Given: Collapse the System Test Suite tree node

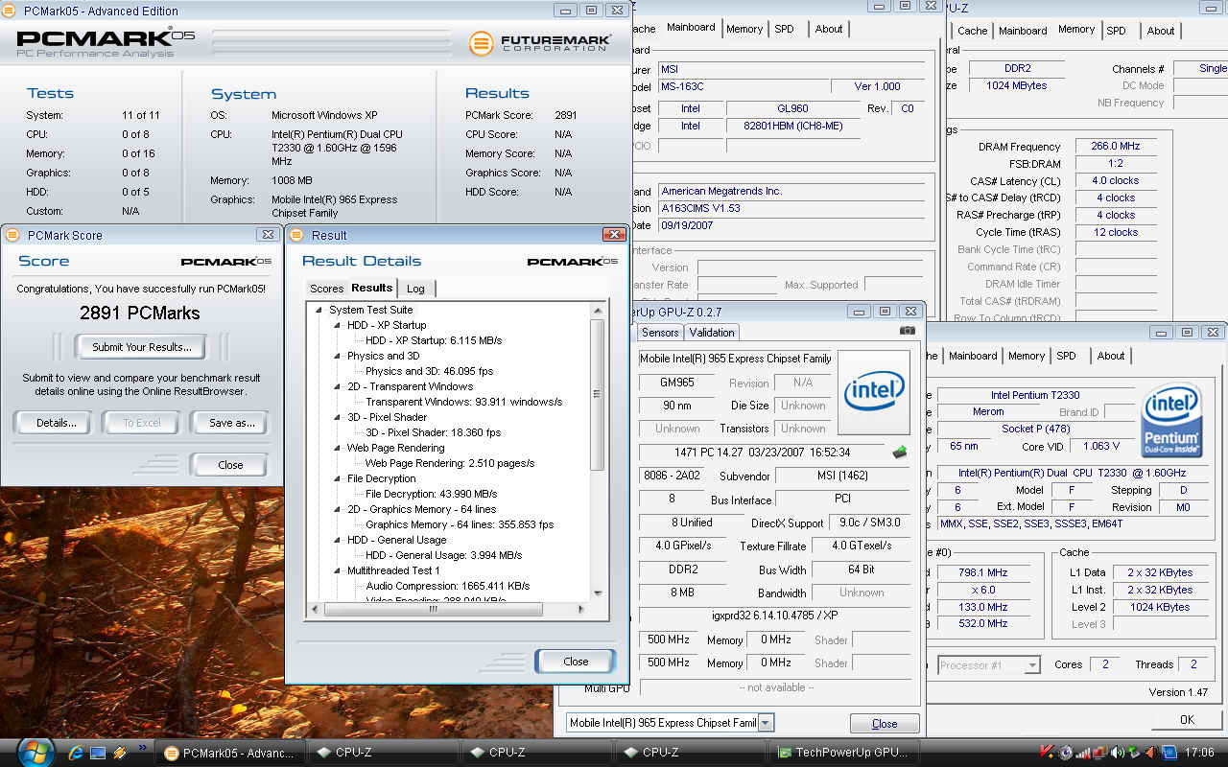Looking at the screenshot, I should click(319, 310).
